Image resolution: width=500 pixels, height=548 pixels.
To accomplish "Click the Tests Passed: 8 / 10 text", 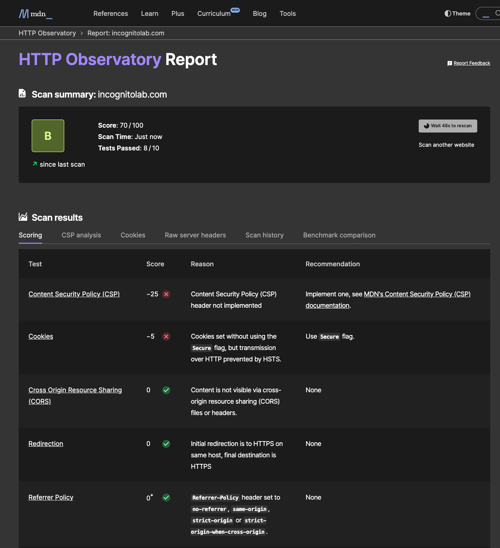I will click(128, 148).
